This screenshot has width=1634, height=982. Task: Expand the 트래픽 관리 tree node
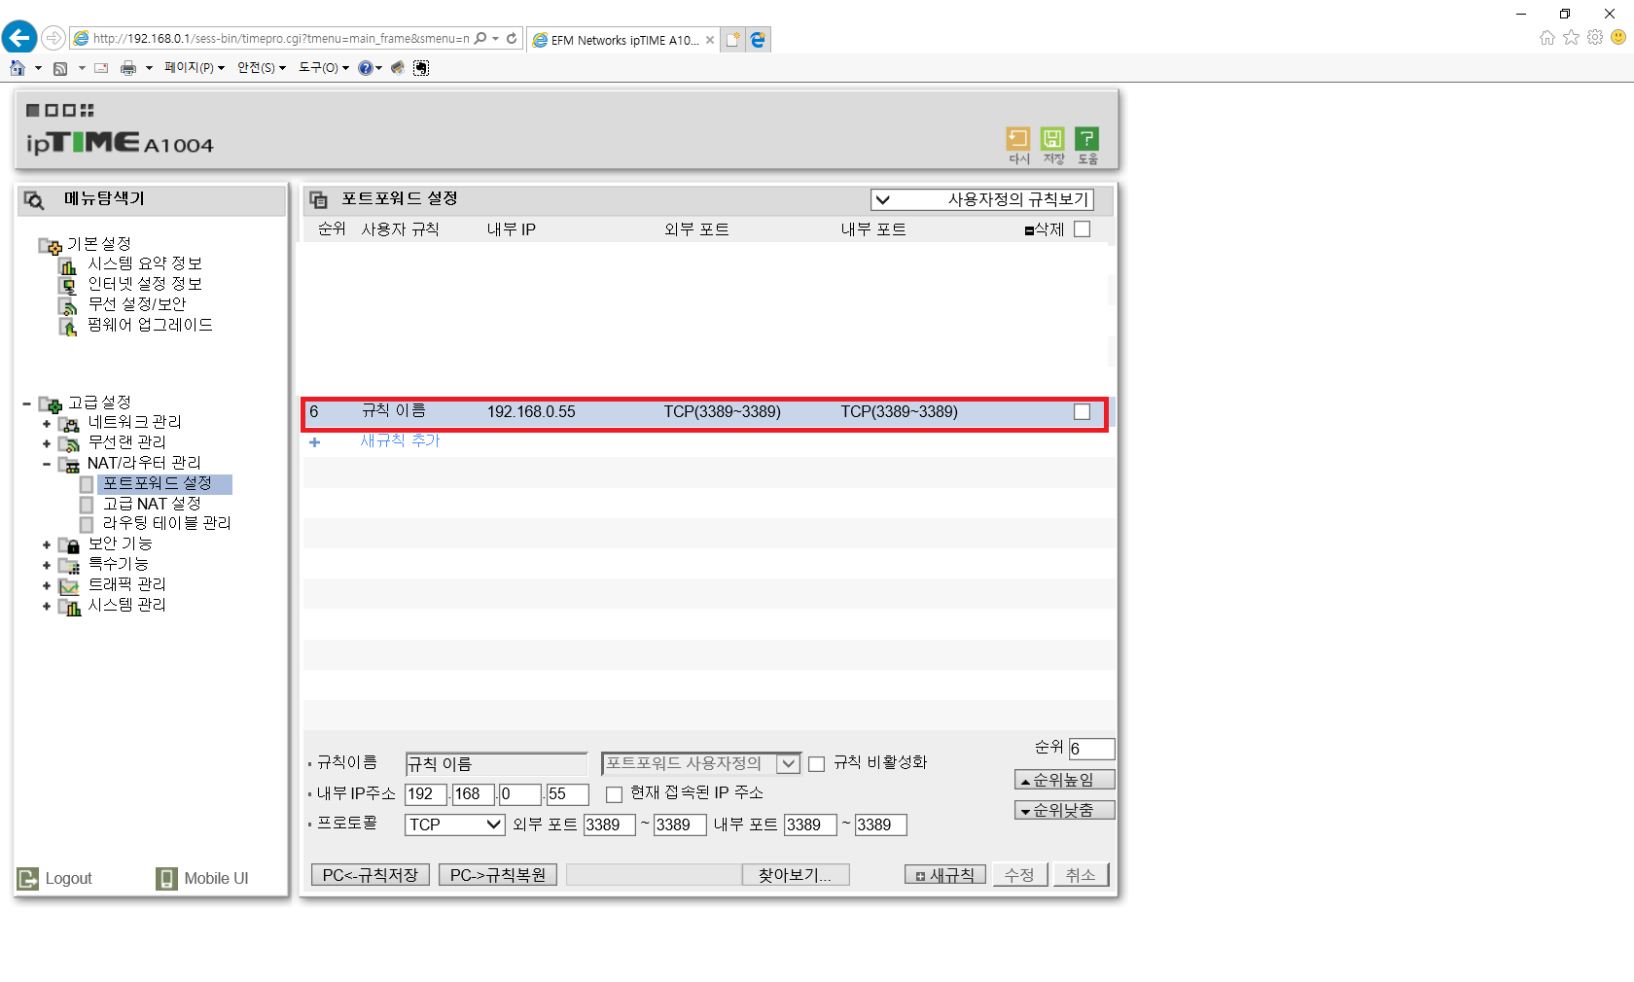click(x=47, y=585)
